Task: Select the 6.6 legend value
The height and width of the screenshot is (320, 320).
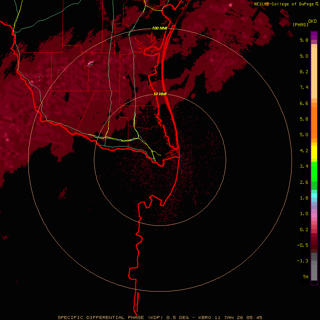Action: (x=304, y=103)
